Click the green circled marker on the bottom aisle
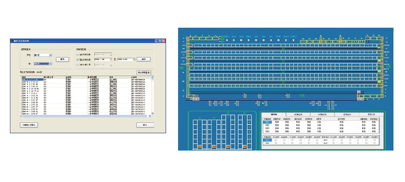Image resolution: width=405 pixels, height=182 pixels. coord(283,82)
